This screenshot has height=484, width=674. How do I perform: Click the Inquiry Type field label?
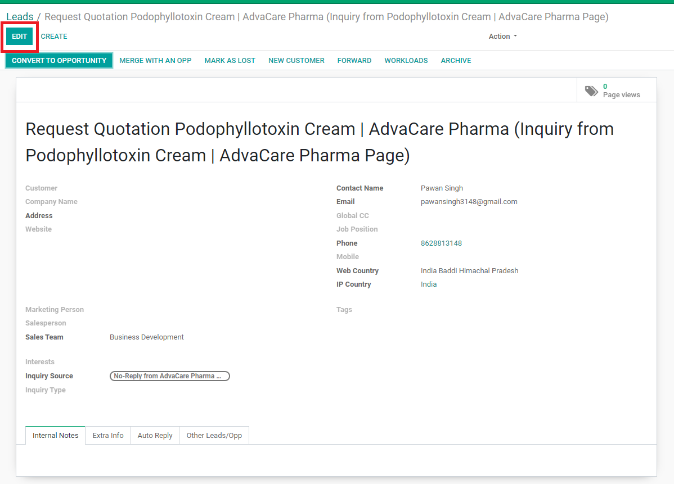tap(46, 390)
